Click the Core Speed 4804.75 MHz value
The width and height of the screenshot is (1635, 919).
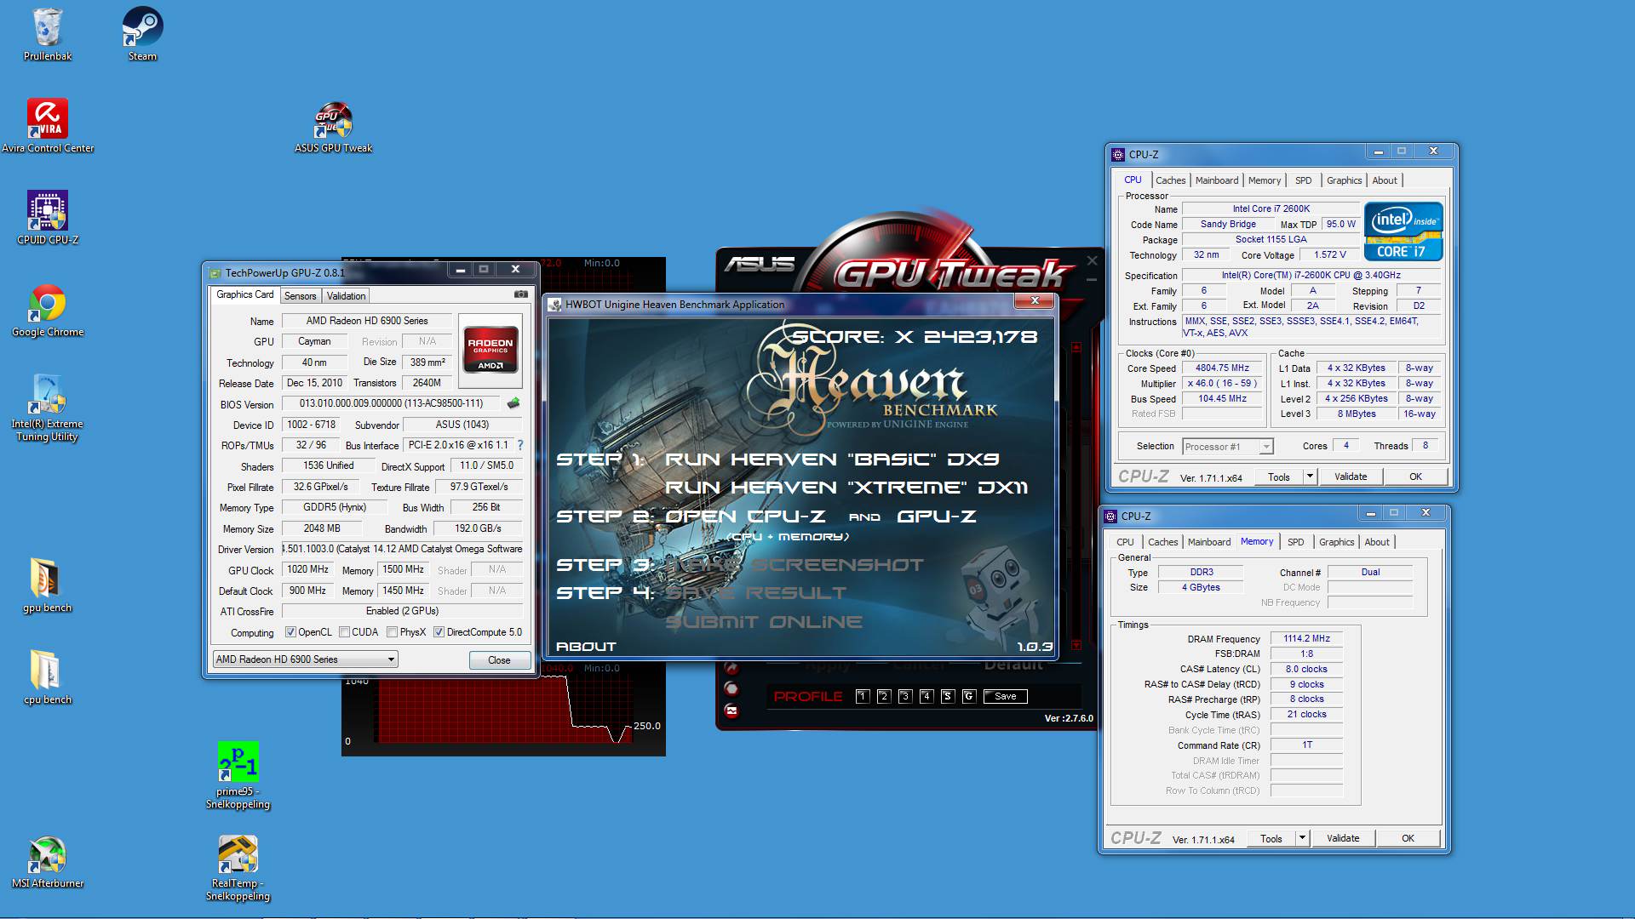tap(1222, 368)
